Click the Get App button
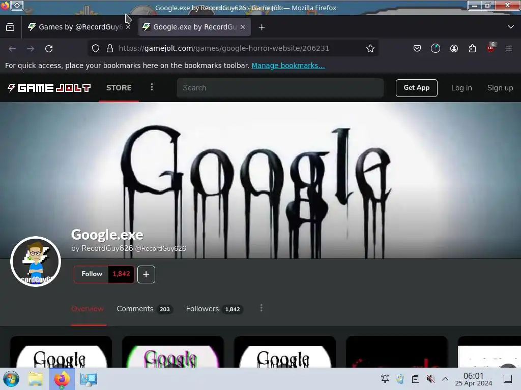This screenshot has width=521, height=390. coord(416,88)
